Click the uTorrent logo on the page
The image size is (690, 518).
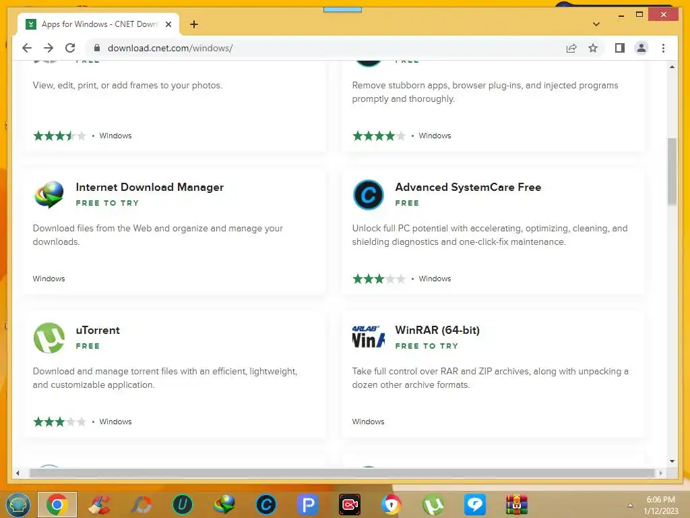coord(49,338)
